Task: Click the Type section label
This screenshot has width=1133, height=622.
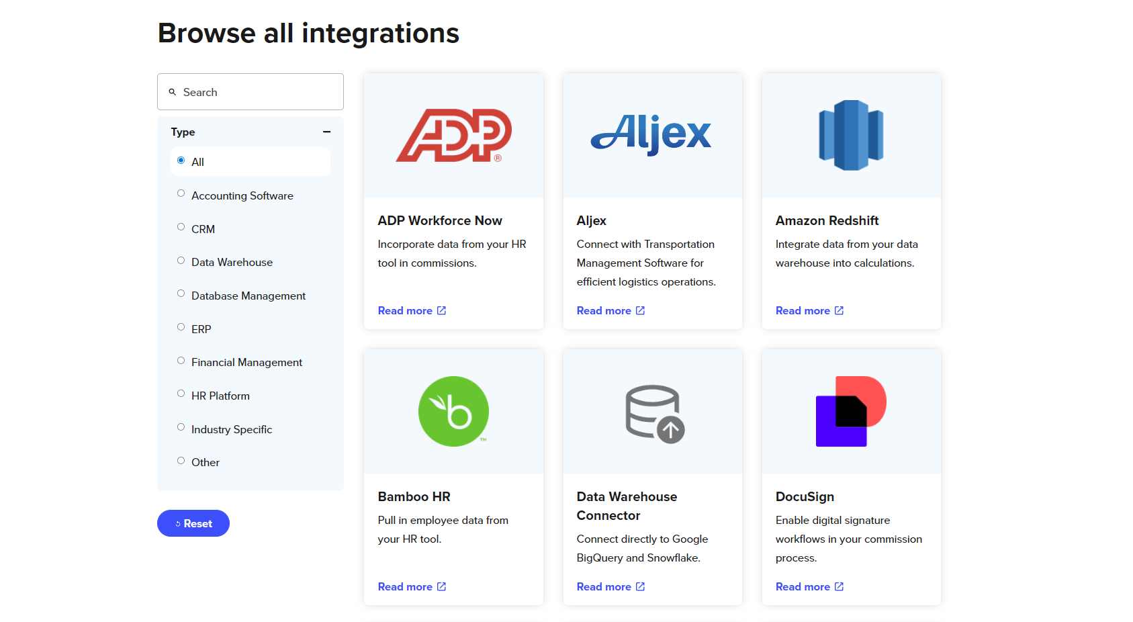Action: pos(183,132)
